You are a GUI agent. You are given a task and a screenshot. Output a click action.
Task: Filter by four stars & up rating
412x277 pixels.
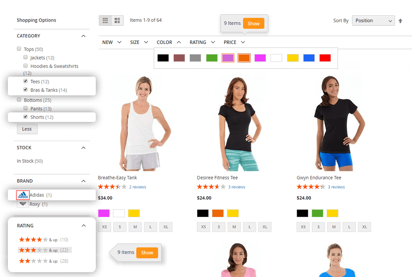tap(44, 240)
